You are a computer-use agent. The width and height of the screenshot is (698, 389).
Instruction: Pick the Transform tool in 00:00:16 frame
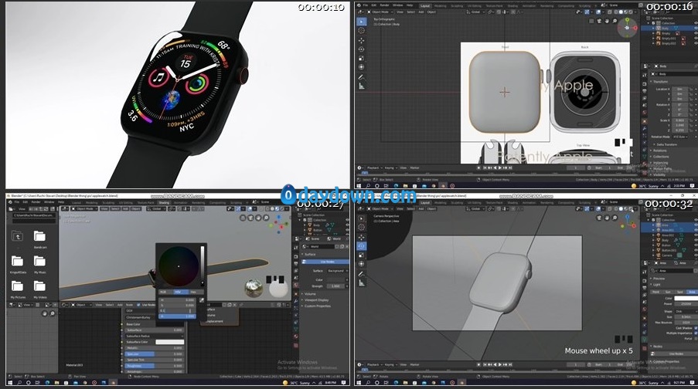(361, 67)
